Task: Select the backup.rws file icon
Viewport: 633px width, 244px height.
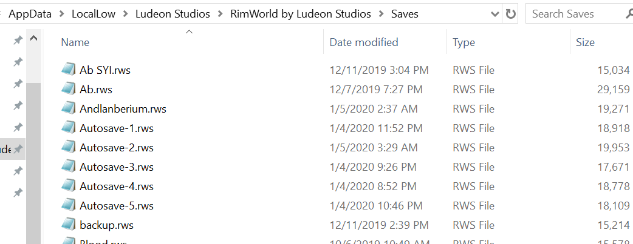Action: [69, 224]
